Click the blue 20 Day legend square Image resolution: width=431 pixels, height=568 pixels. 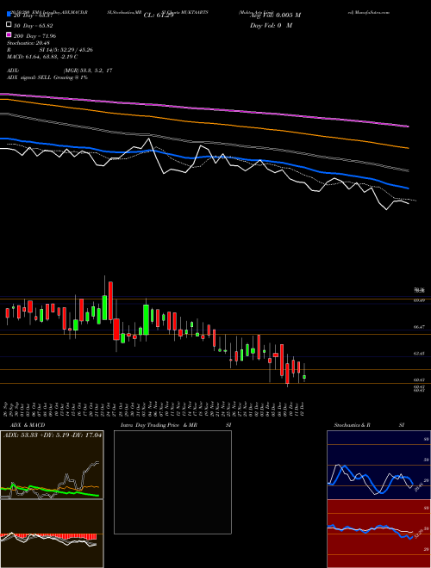tap(9, 15)
